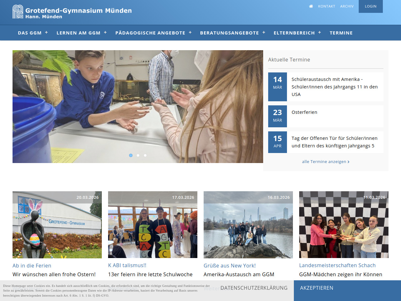Click the 15 APR date badge

[x=278, y=142]
